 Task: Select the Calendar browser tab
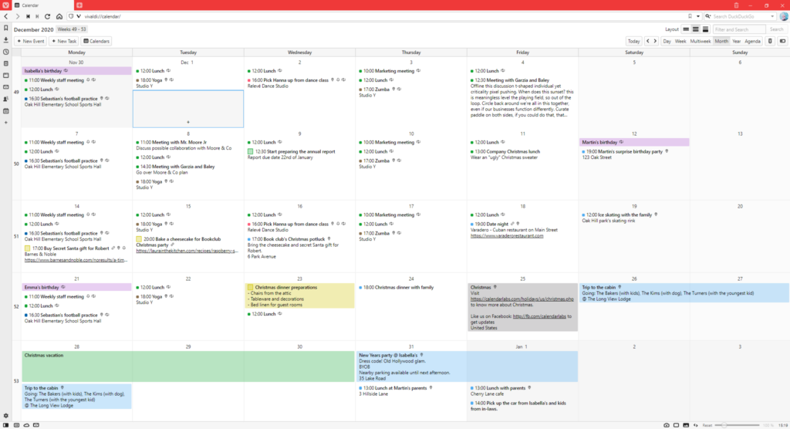click(42, 5)
